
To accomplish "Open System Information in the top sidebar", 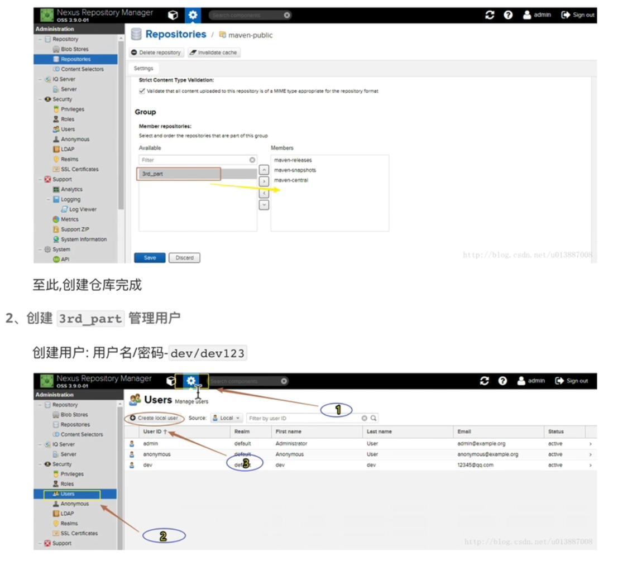I will click(84, 239).
